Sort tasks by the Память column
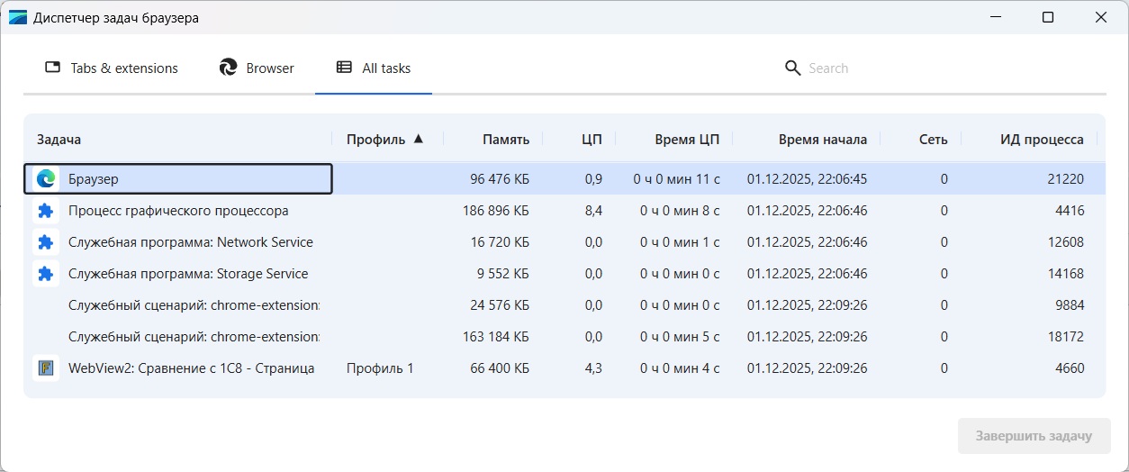Screen dimensions: 1129x472 (505, 140)
